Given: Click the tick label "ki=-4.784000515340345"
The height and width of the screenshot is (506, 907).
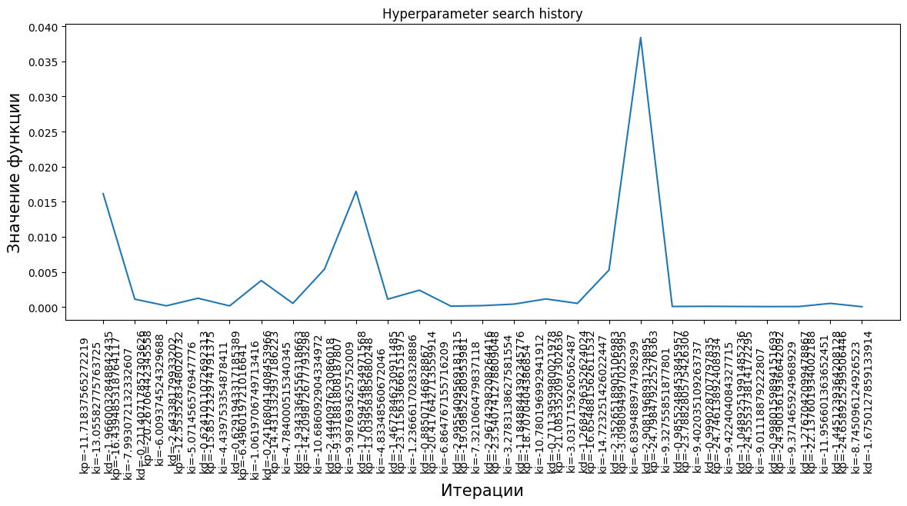Looking at the screenshot, I should (x=285, y=406).
